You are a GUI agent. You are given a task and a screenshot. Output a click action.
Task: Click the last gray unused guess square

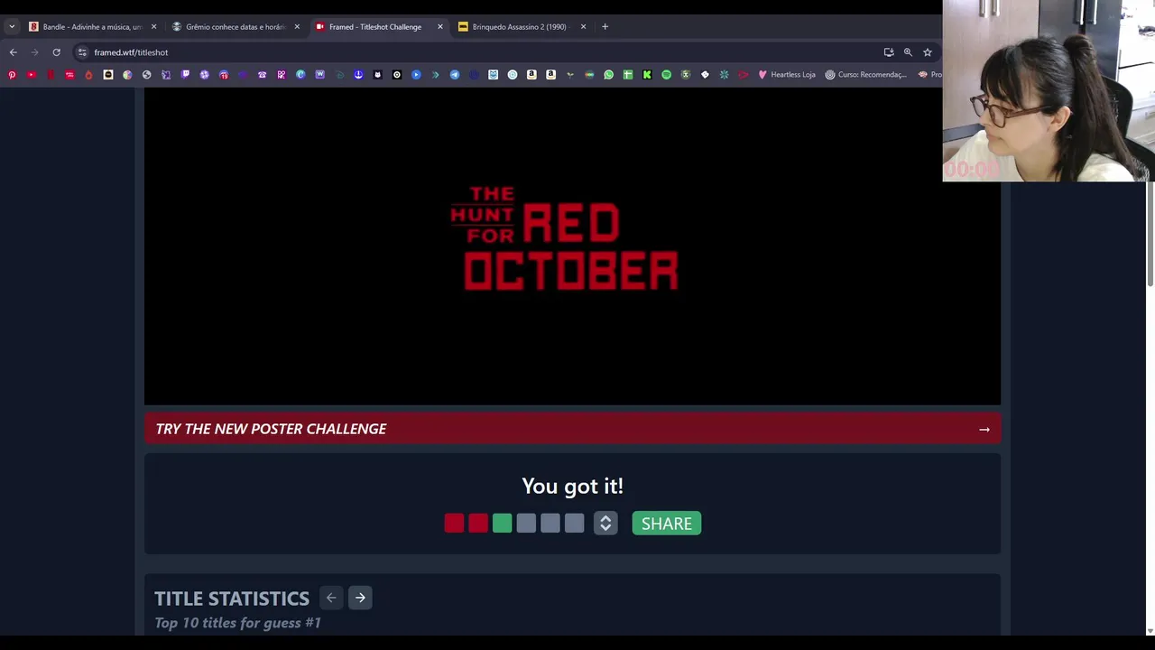tap(574, 524)
